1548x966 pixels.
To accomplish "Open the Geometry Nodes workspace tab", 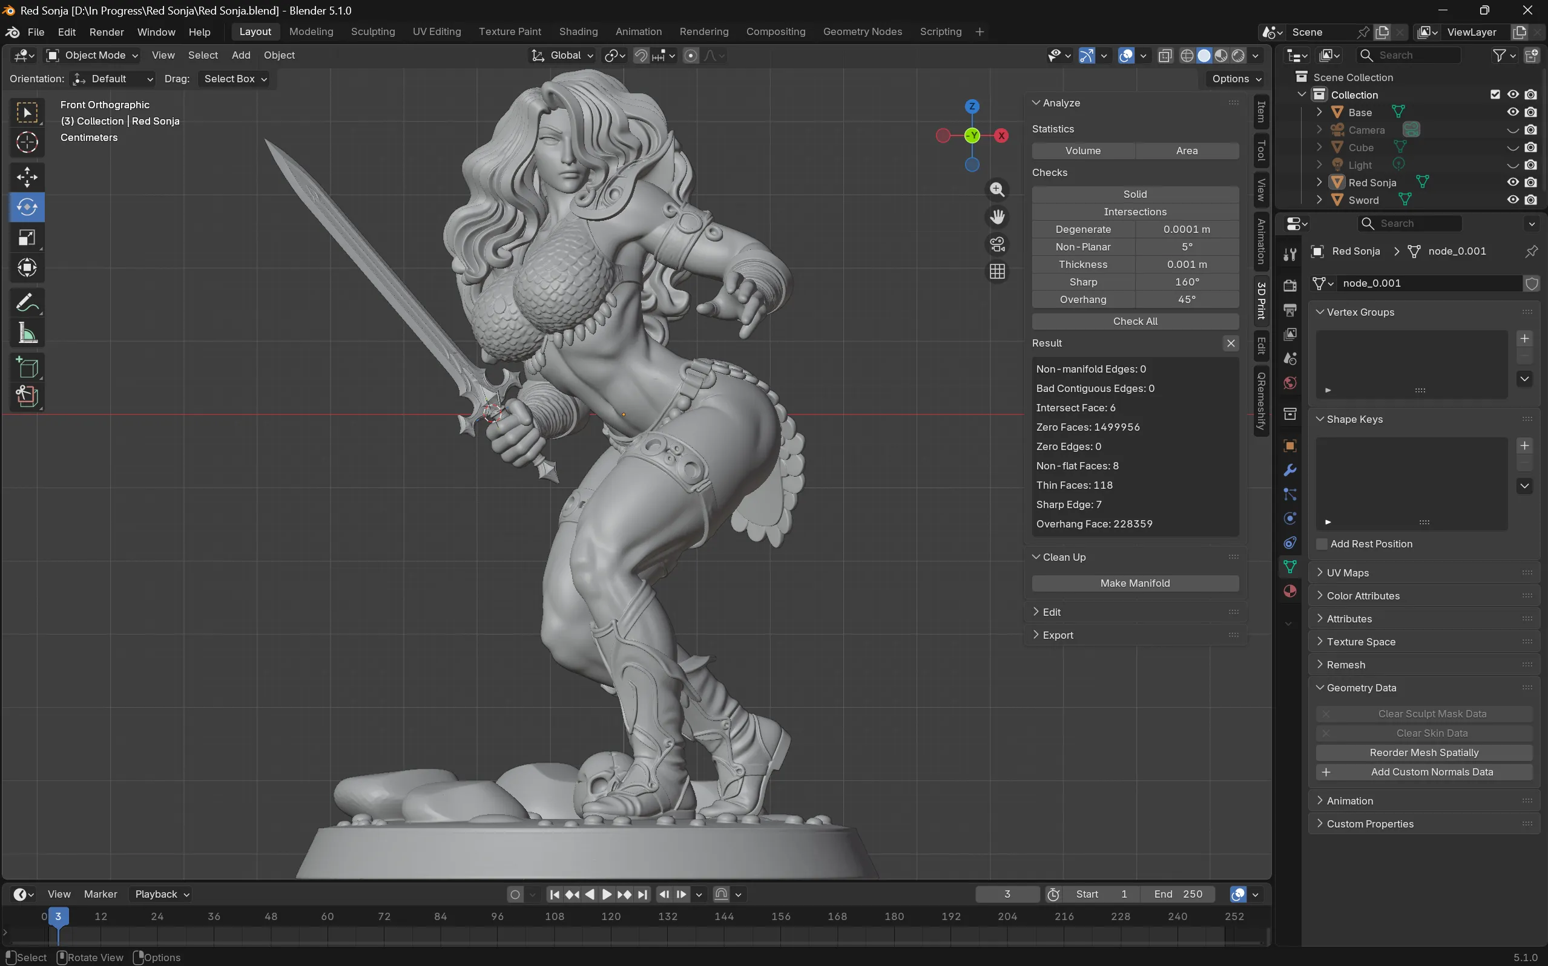I will pos(863,32).
